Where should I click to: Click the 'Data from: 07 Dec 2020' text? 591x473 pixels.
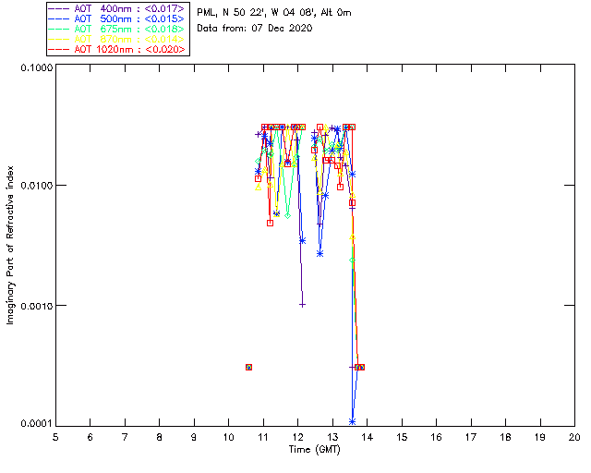coord(255,29)
